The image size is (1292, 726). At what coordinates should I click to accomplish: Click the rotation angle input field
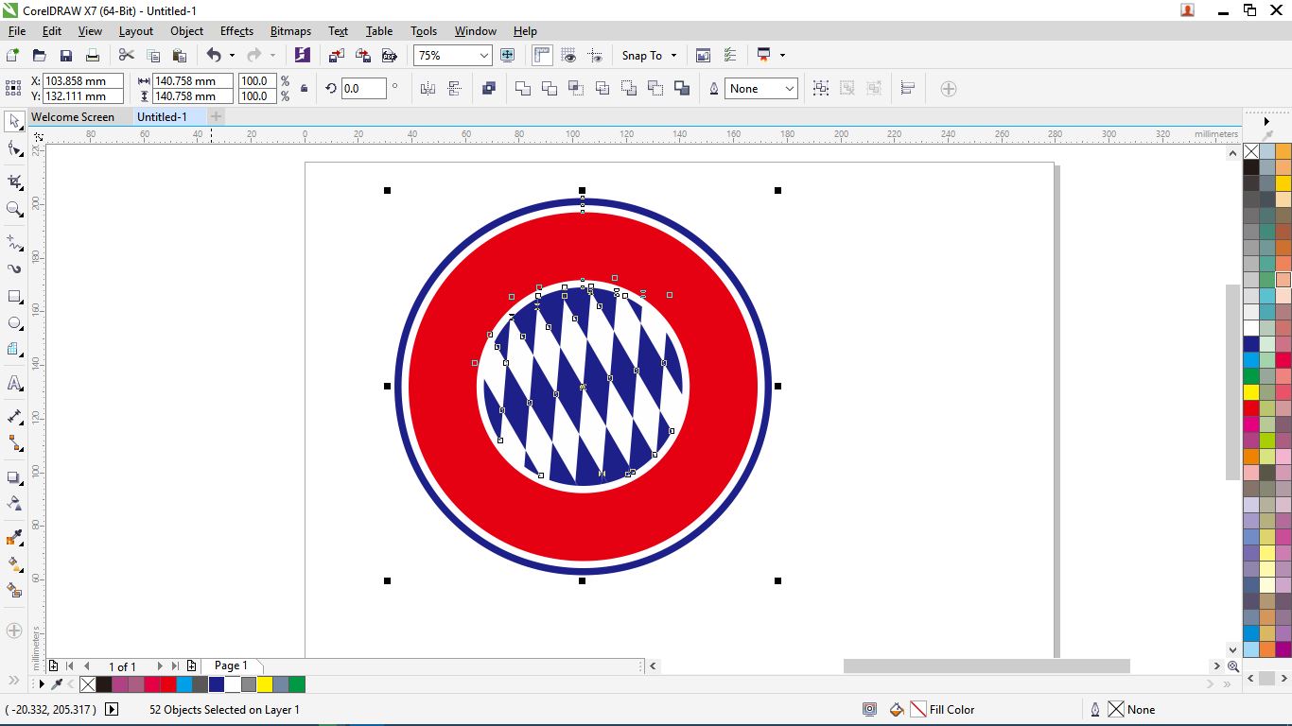363,89
